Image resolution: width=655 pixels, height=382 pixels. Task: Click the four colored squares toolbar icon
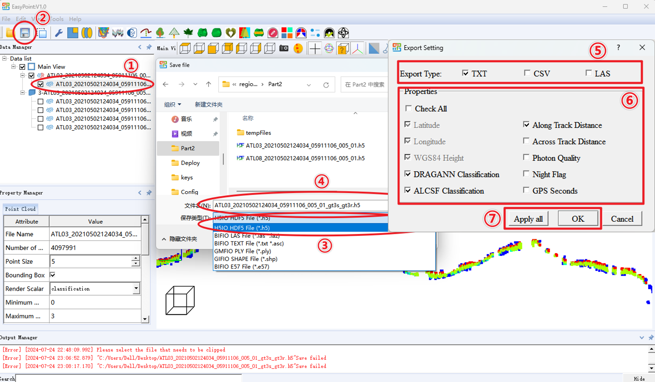pos(287,33)
